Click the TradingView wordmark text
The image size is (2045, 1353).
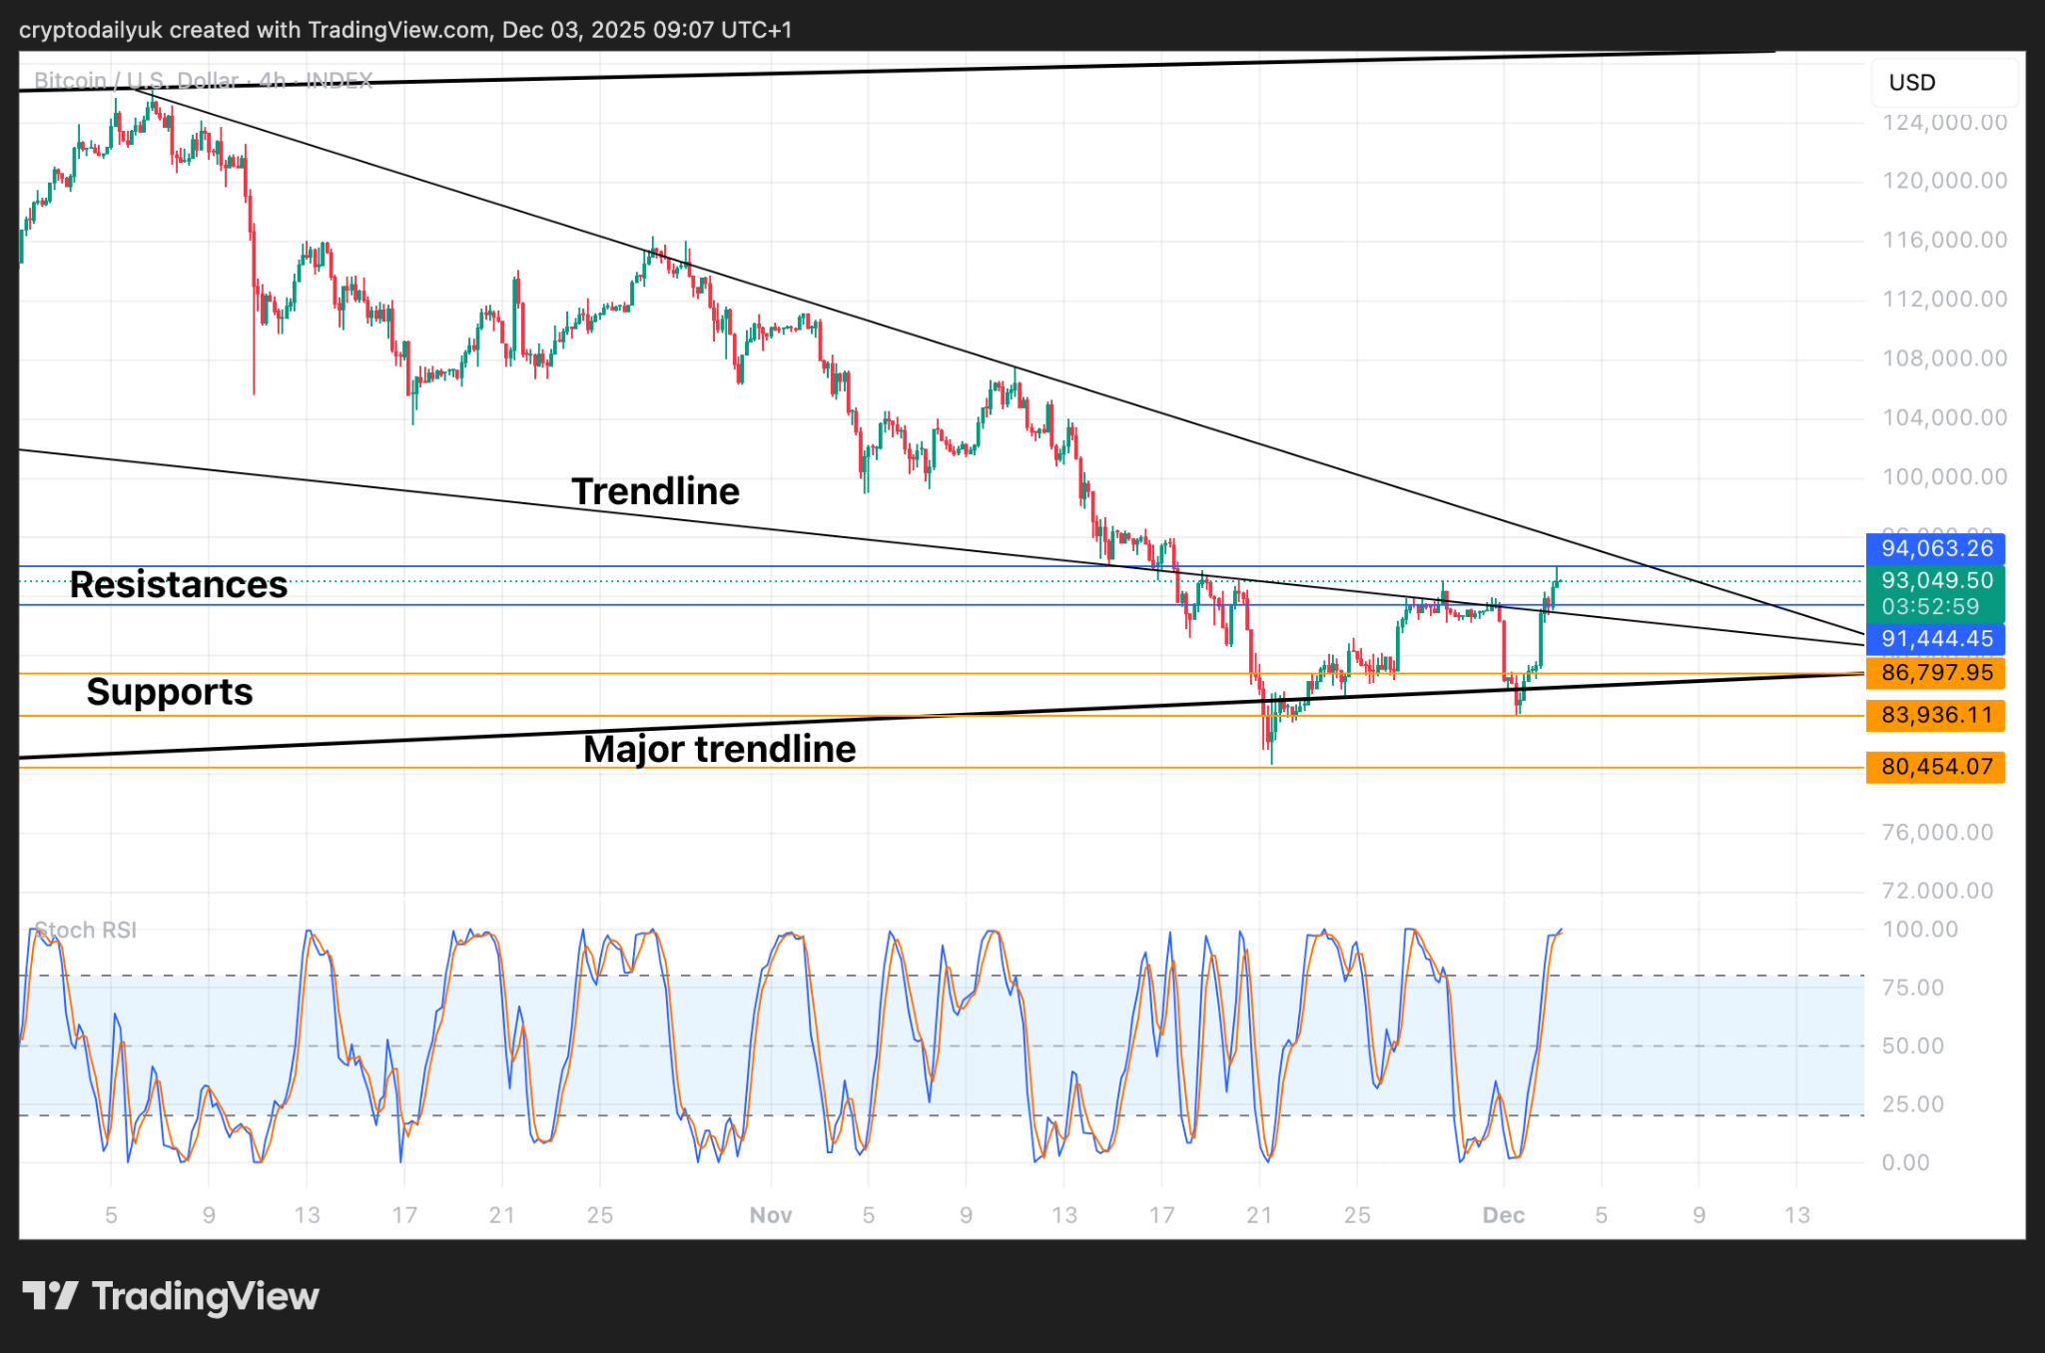point(206,1296)
